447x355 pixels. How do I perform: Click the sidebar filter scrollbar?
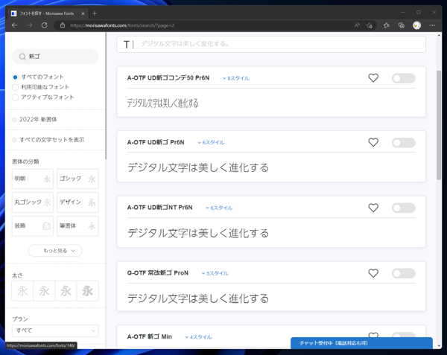coord(106,95)
